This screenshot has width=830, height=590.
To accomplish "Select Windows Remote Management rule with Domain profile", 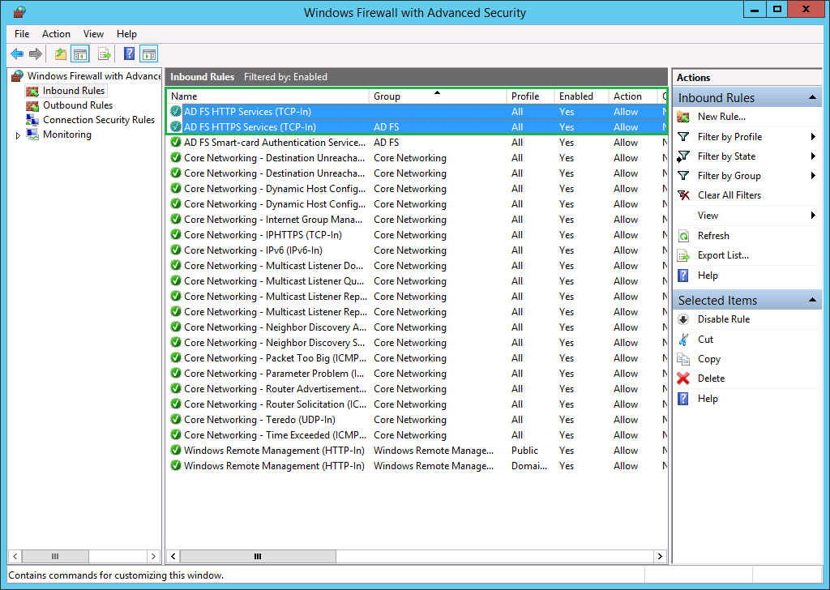I will [x=417, y=466].
